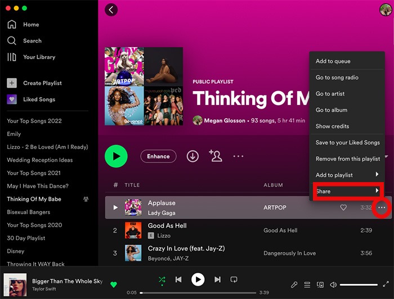The image size is (394, 299).
Task: Click the now-playing album art thumbnail
Action: [15, 285]
